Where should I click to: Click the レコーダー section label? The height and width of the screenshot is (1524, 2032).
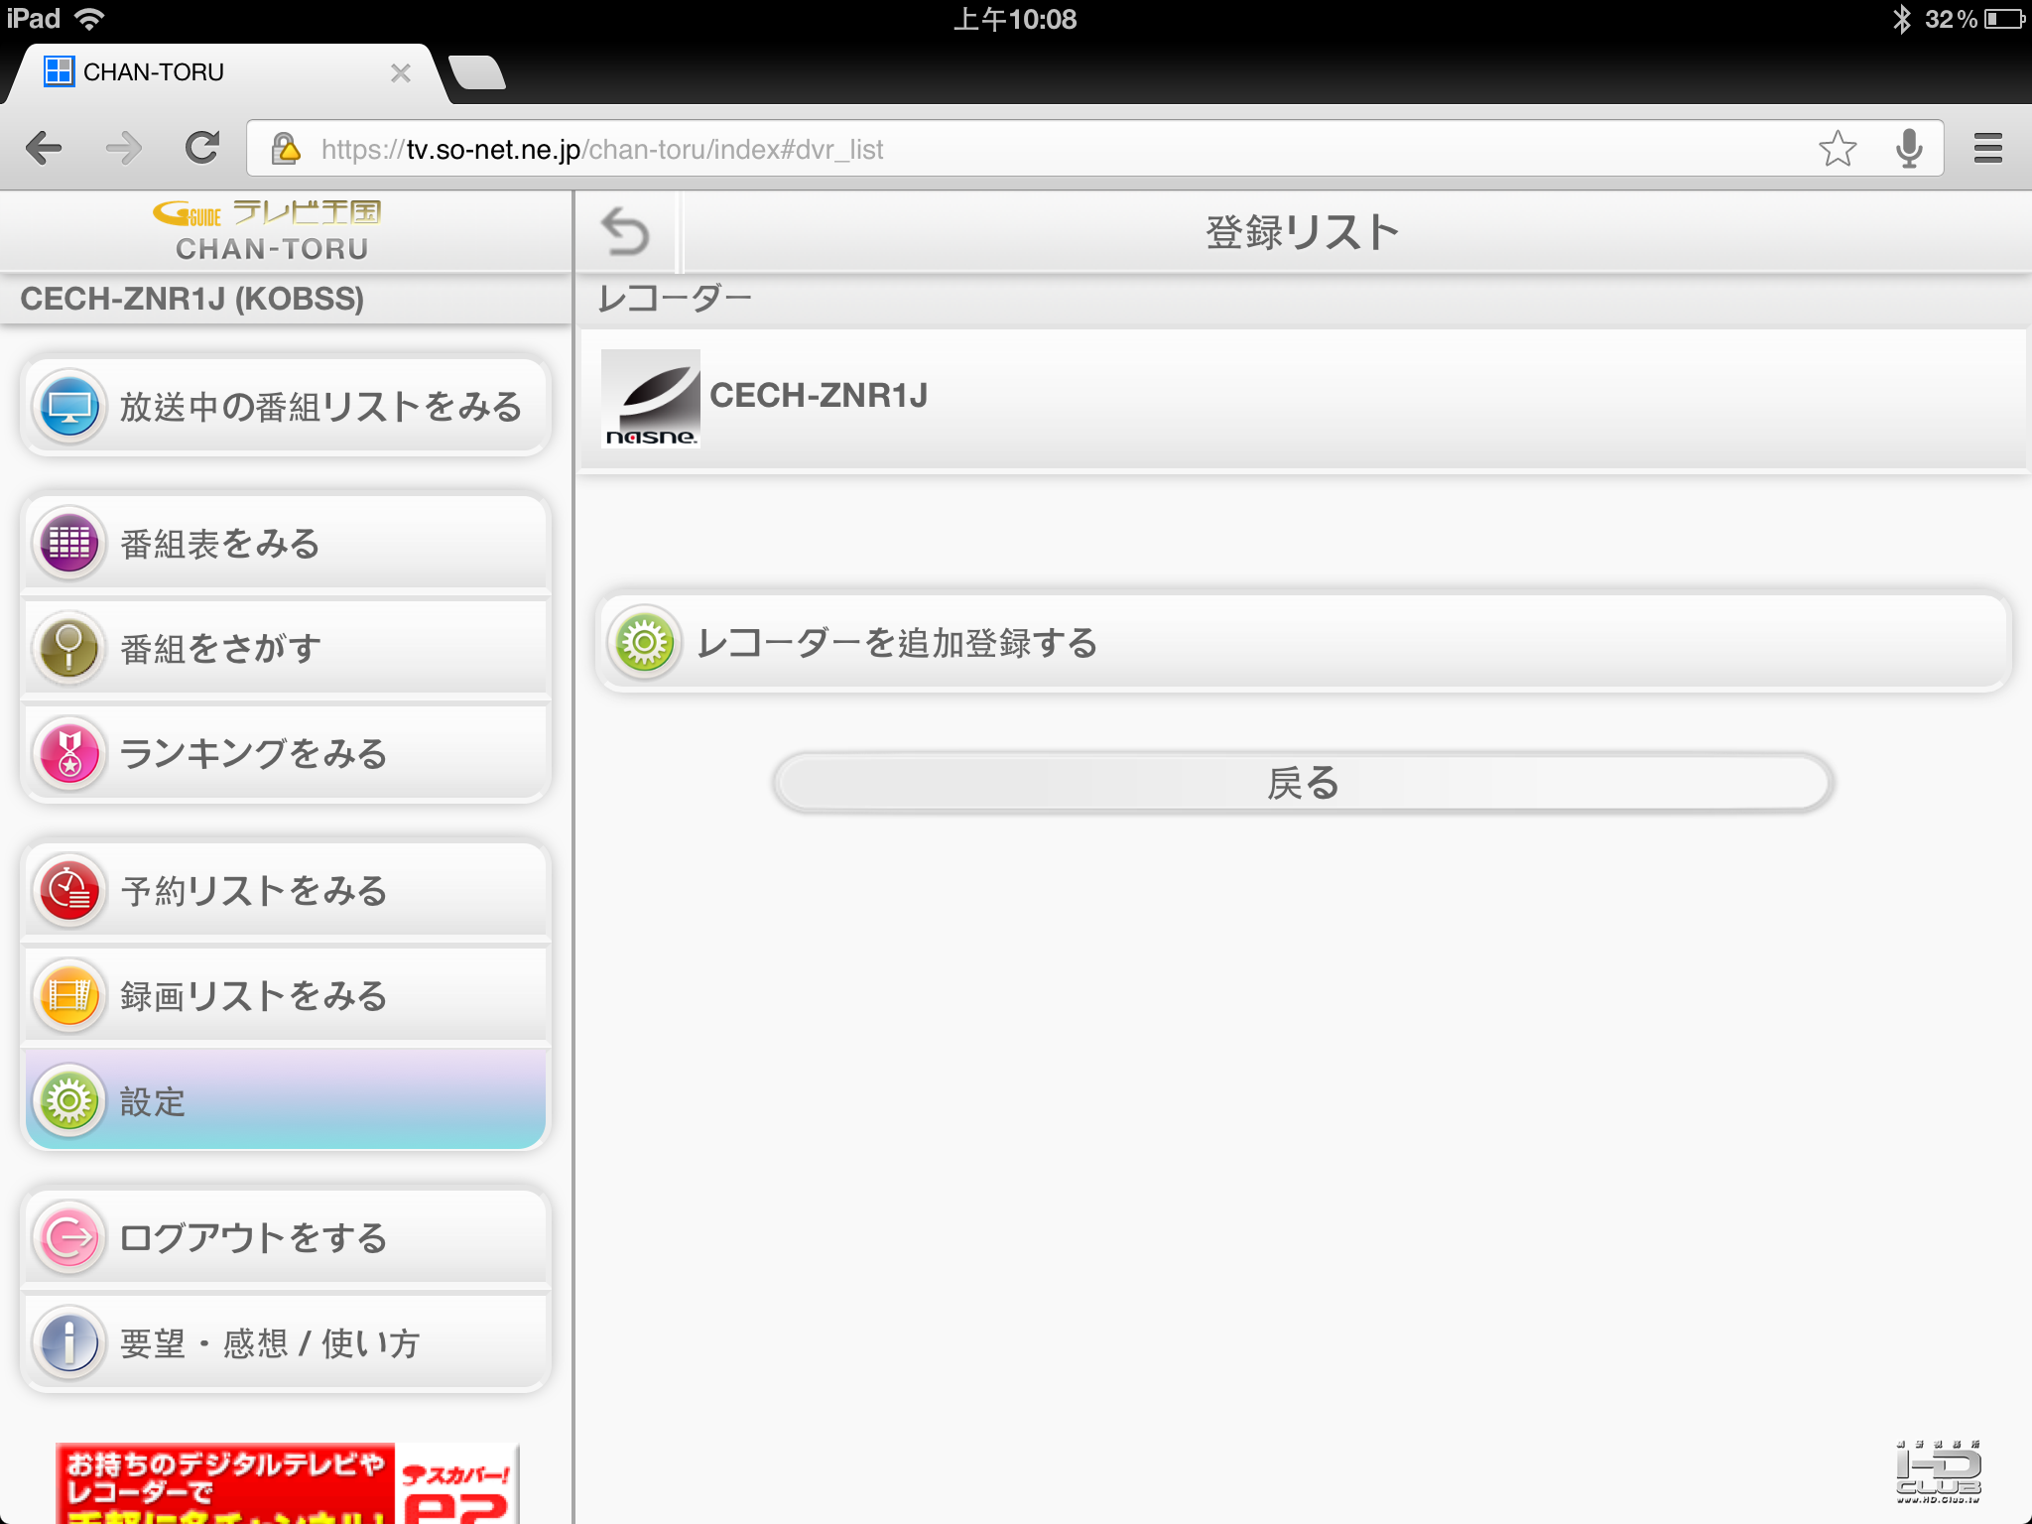pos(675,298)
